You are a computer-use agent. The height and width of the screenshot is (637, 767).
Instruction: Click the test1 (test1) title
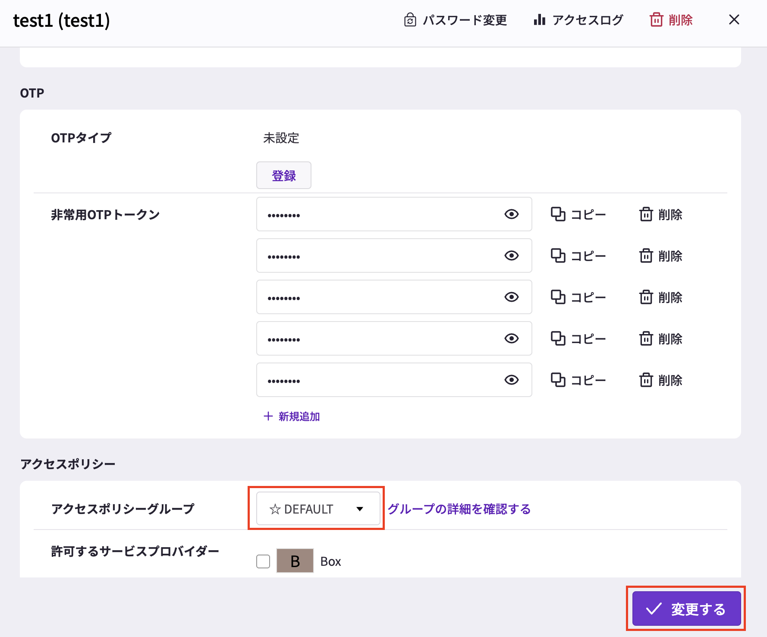[x=62, y=20]
